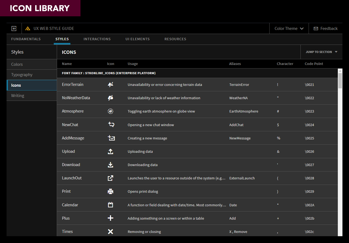Click the WeatherNA alias
Image resolution: width=349 pixels, height=243 pixels.
click(x=238, y=98)
